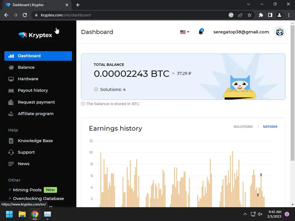This screenshot has width=295, height=221.
Task: Open notifications bell icon
Action: pyautogui.click(x=201, y=32)
